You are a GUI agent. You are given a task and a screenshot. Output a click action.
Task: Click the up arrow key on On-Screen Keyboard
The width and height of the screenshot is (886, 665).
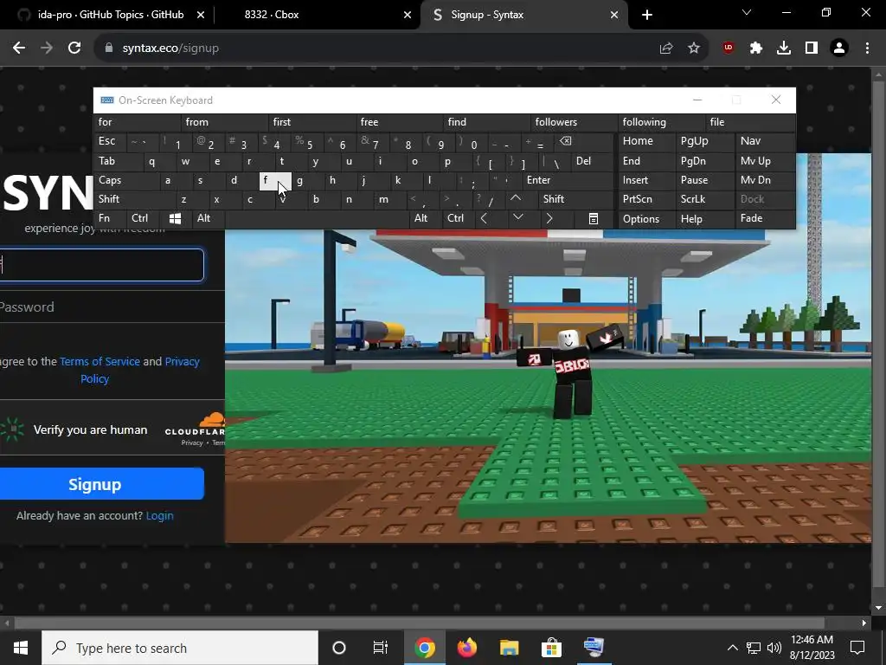tap(516, 198)
